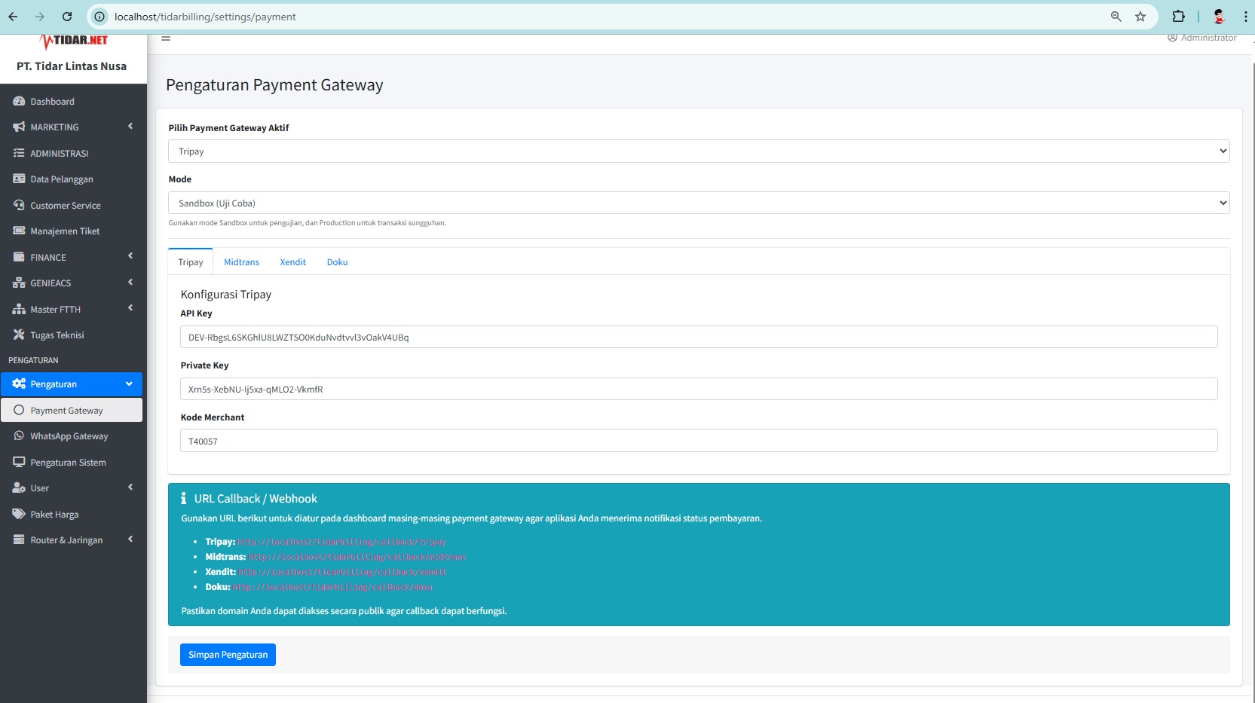Open Paket Harga menu item
This screenshot has width=1255, height=703.
[x=72, y=515]
